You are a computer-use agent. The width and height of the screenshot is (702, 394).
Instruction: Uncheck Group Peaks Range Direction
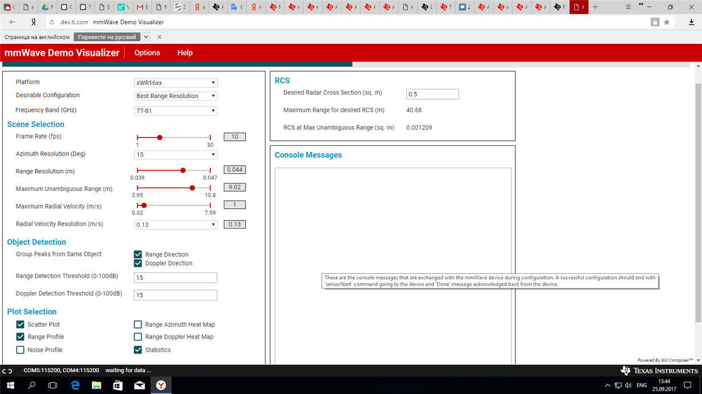pyautogui.click(x=138, y=254)
